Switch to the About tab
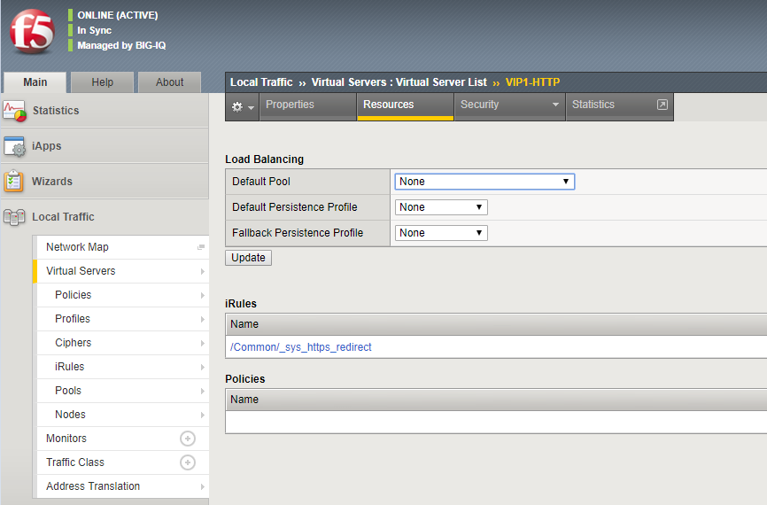 coord(170,82)
